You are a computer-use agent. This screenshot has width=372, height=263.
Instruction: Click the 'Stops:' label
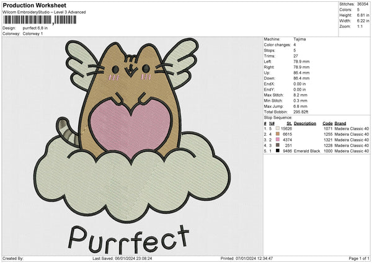click(x=270, y=50)
